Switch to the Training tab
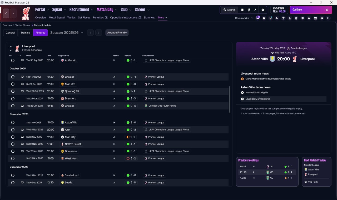This screenshot has width=337, height=200. (x=25, y=33)
